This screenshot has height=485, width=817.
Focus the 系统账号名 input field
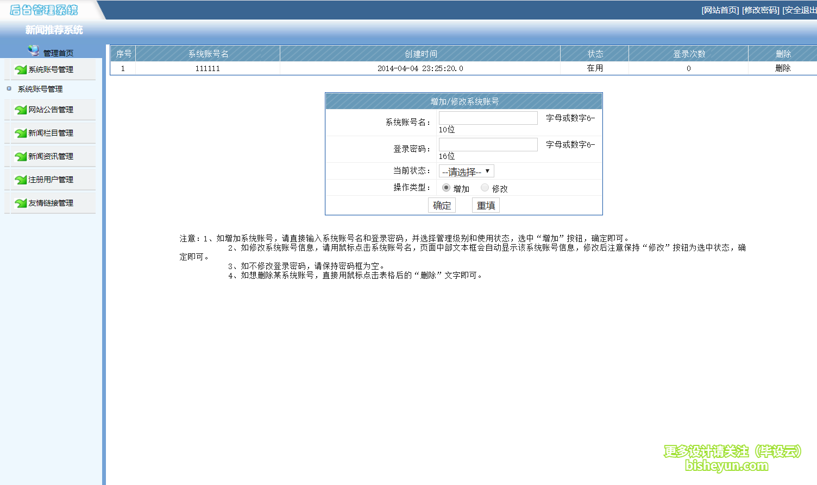point(488,118)
